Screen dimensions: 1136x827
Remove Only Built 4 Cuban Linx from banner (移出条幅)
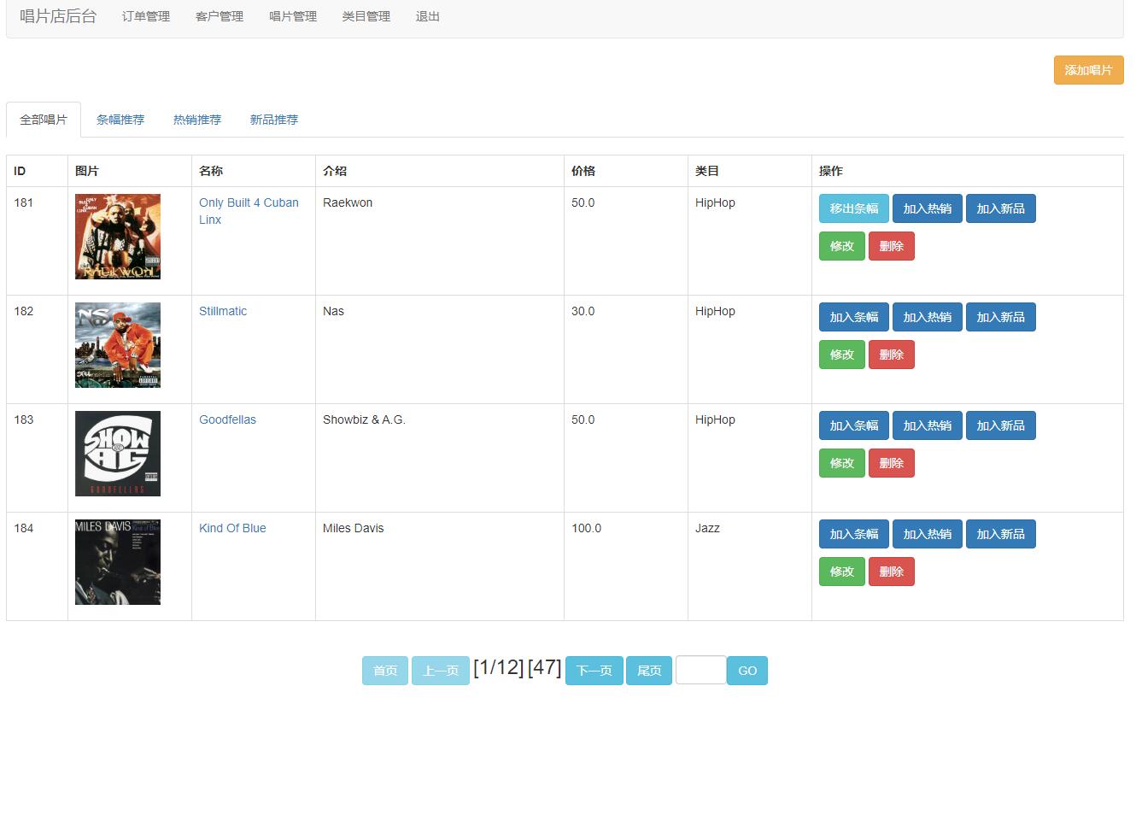852,208
